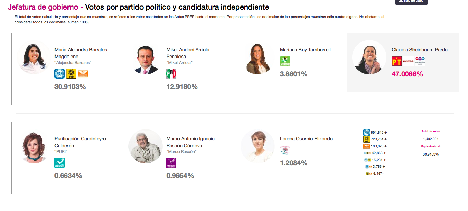Click the PAN logo in the vote breakdown
Image resolution: width=468 pixels, height=211 pixels.
point(367,133)
